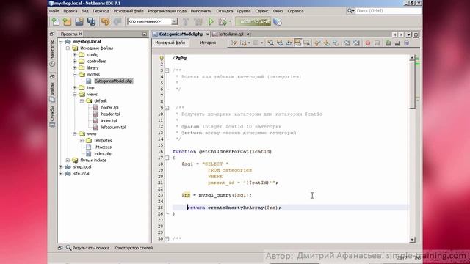Viewport: 470px width, 264px height.
Task: Open the Реорганизация кода menu
Action: pos(167,11)
